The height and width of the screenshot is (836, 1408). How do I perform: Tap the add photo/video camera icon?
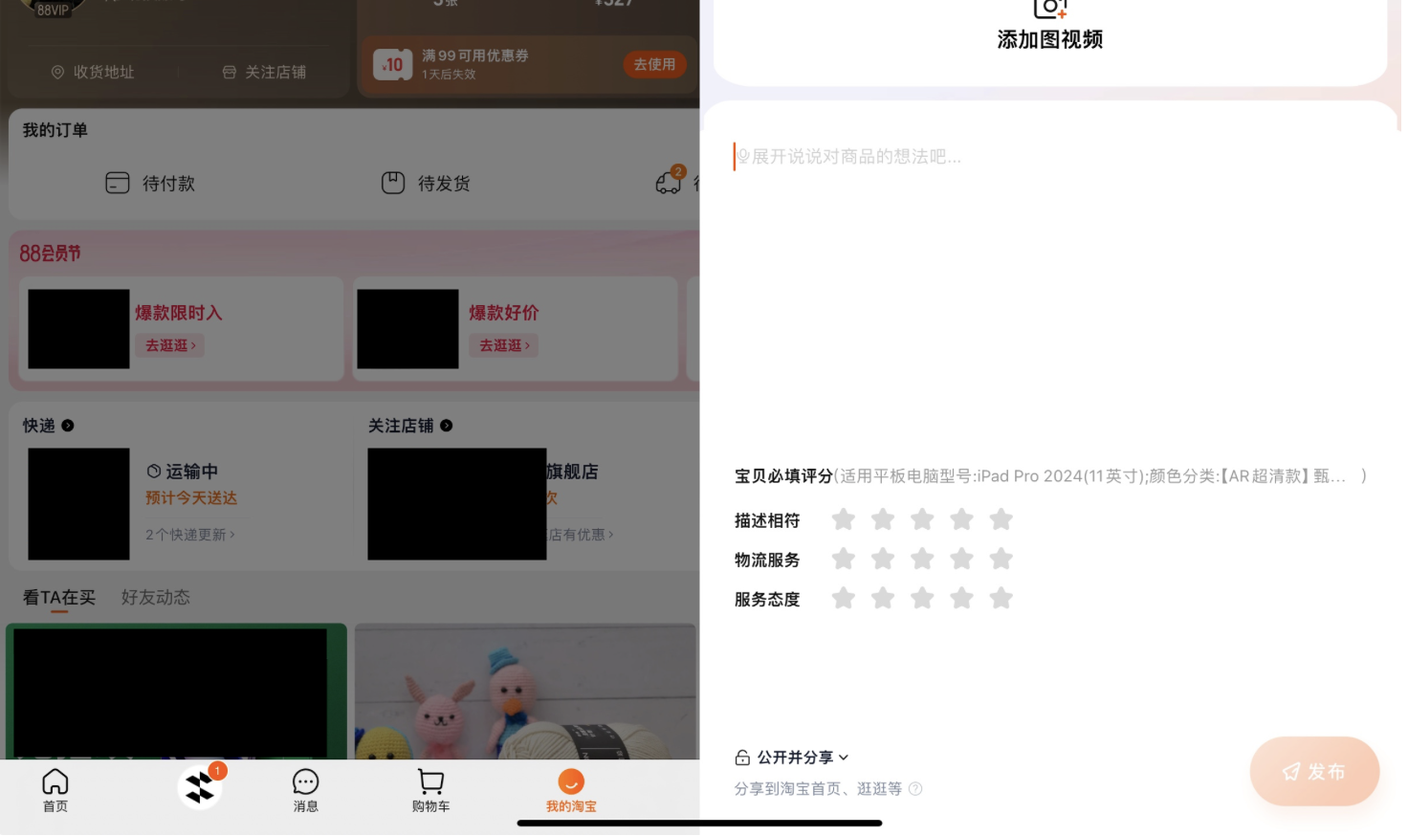[1049, 9]
